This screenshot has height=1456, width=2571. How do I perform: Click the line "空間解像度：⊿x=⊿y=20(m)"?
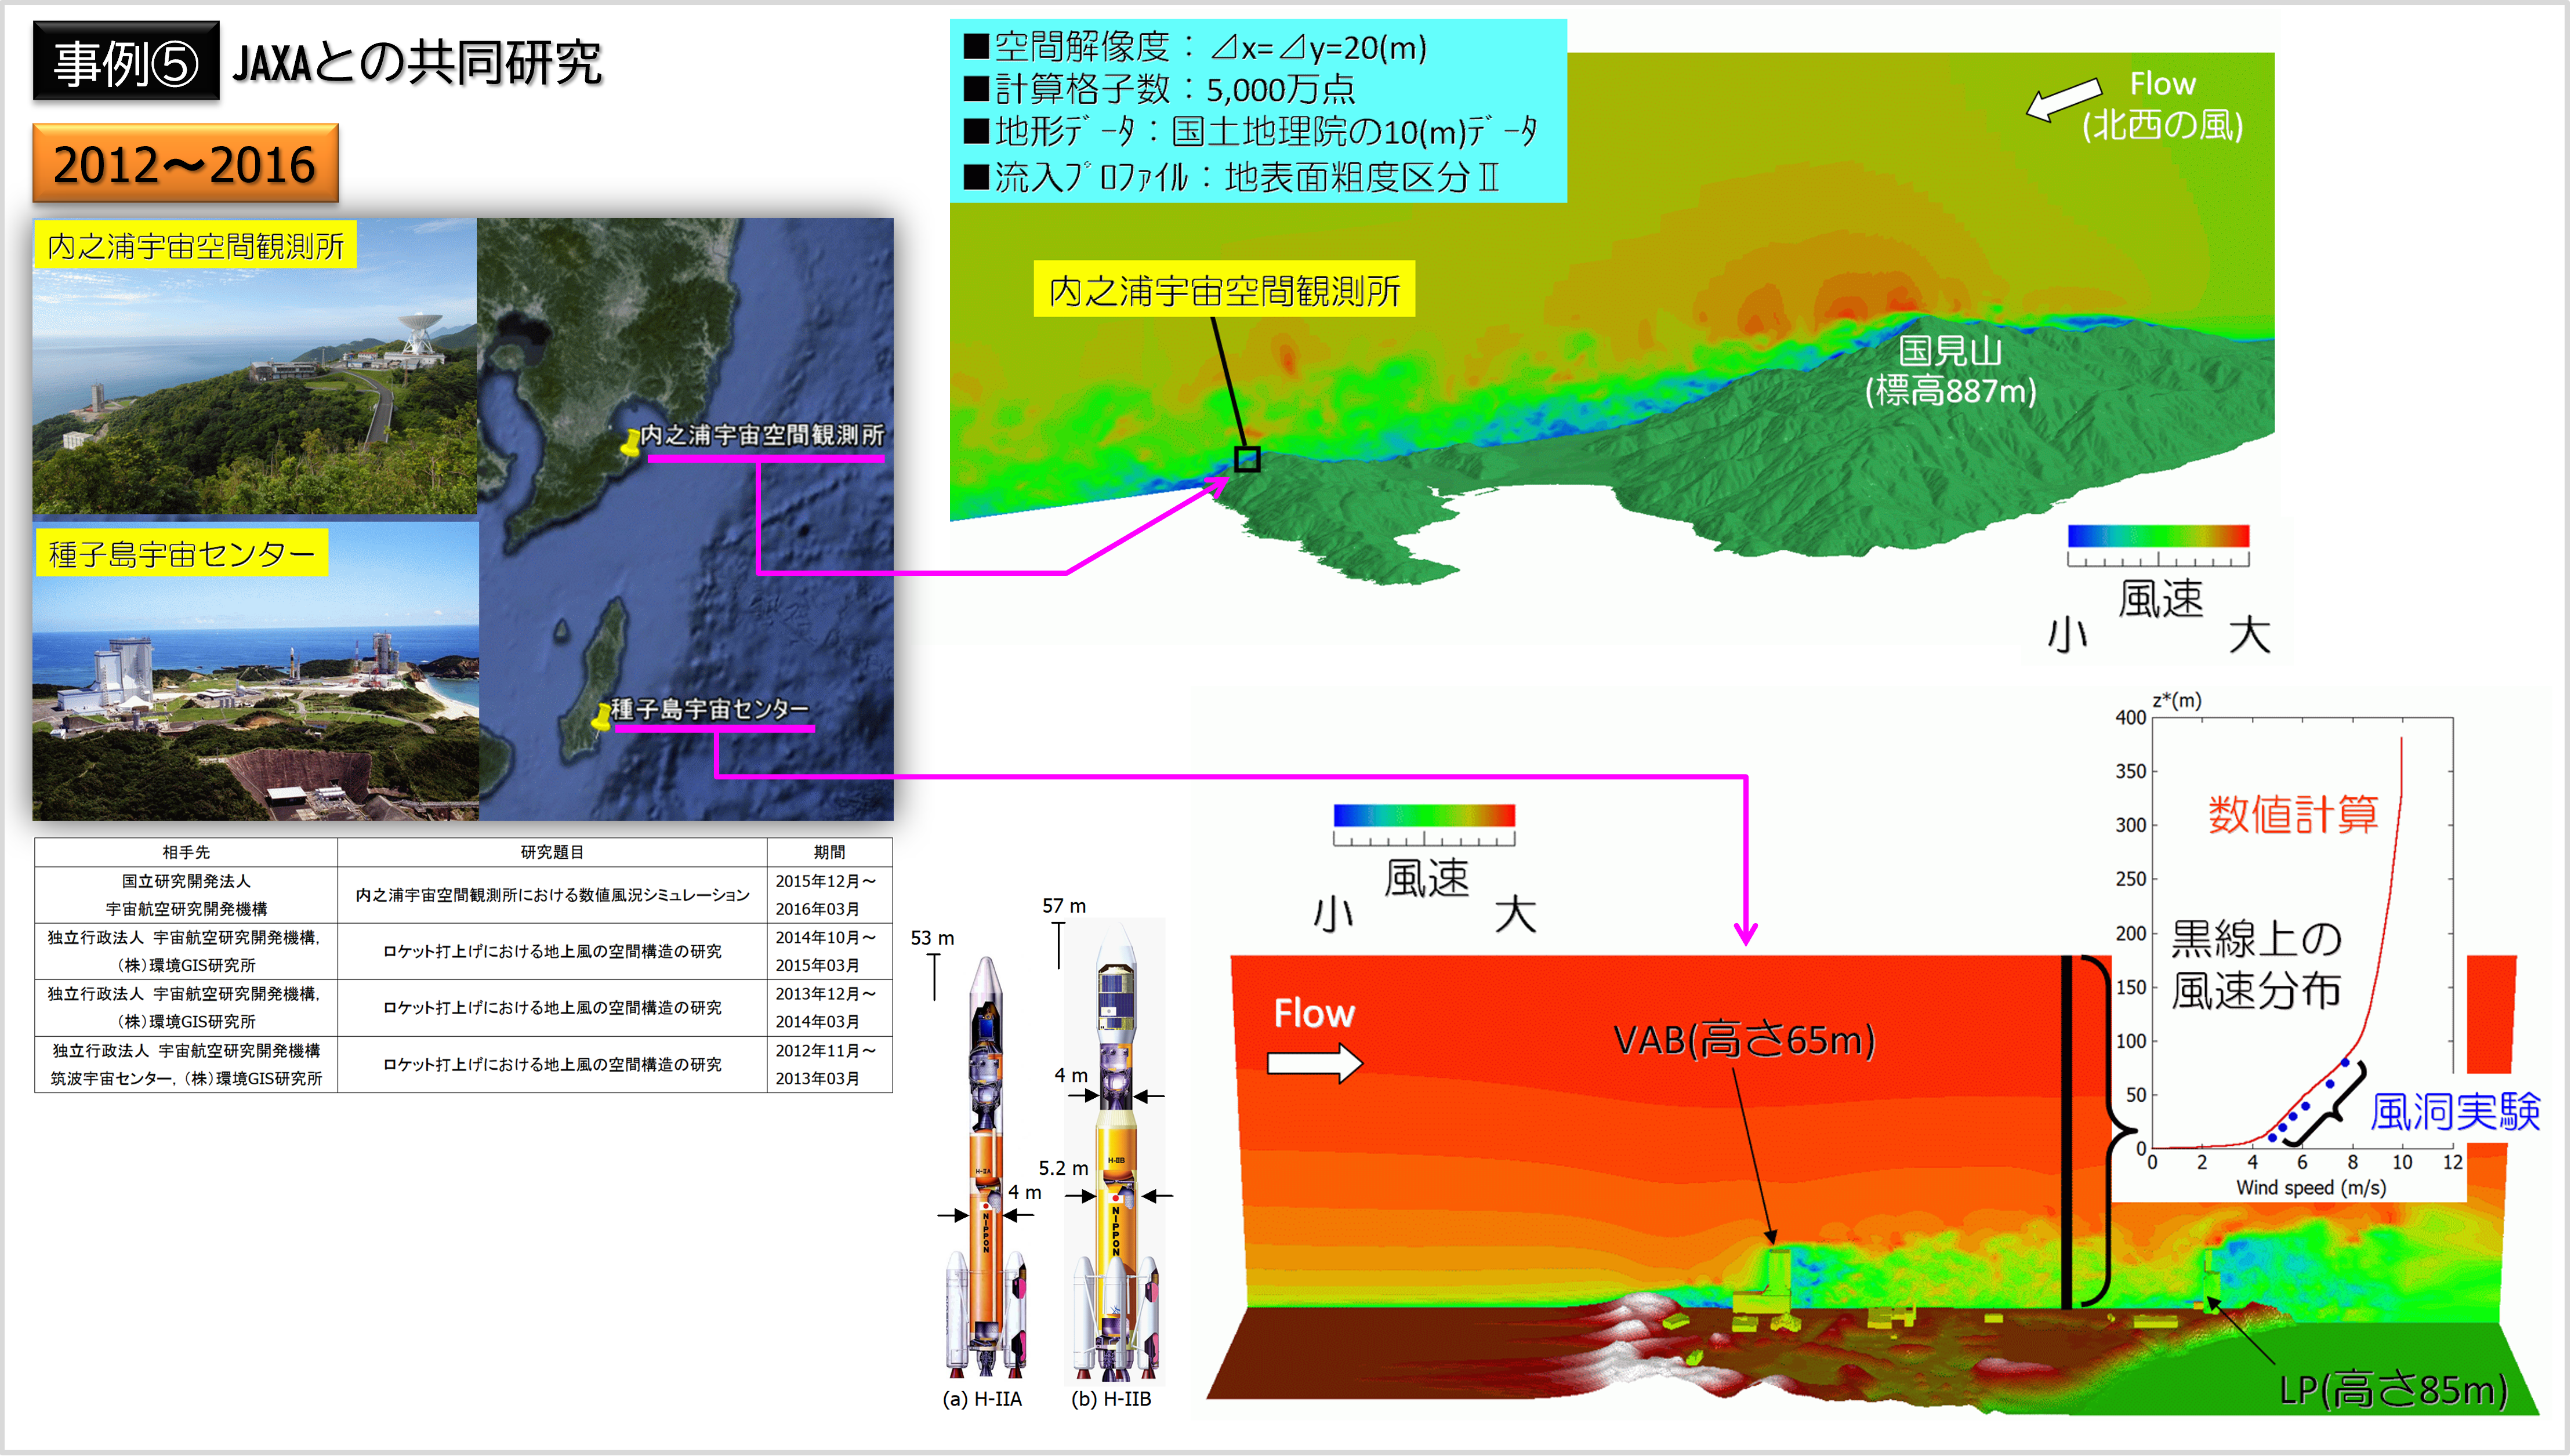pos(1195,47)
